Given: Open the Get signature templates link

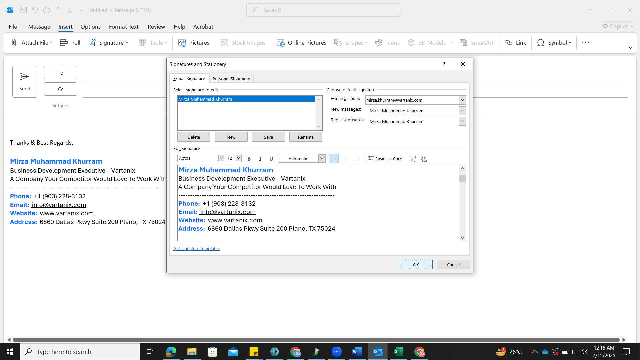Looking at the screenshot, I should [x=196, y=248].
